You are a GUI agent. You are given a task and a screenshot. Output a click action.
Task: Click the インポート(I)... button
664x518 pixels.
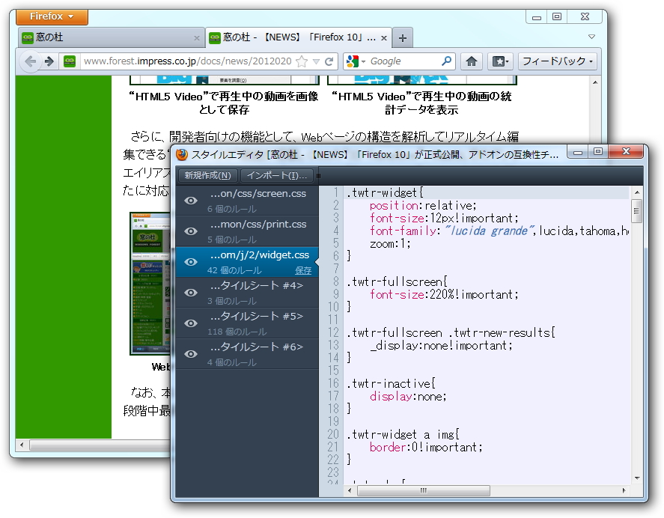pyautogui.click(x=276, y=175)
